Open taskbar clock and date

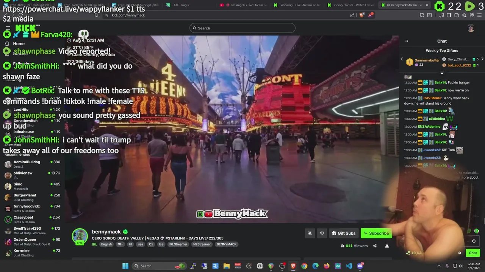pyautogui.click(x=474, y=266)
